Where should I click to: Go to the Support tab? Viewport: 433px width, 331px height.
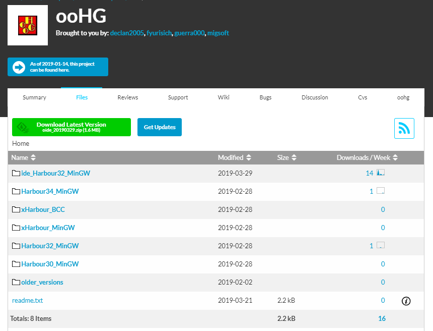coord(178,97)
